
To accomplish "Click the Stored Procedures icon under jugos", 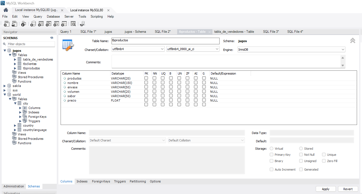I will click(14, 77).
